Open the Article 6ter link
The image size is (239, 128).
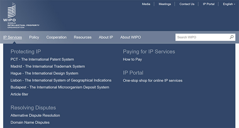point(19,94)
